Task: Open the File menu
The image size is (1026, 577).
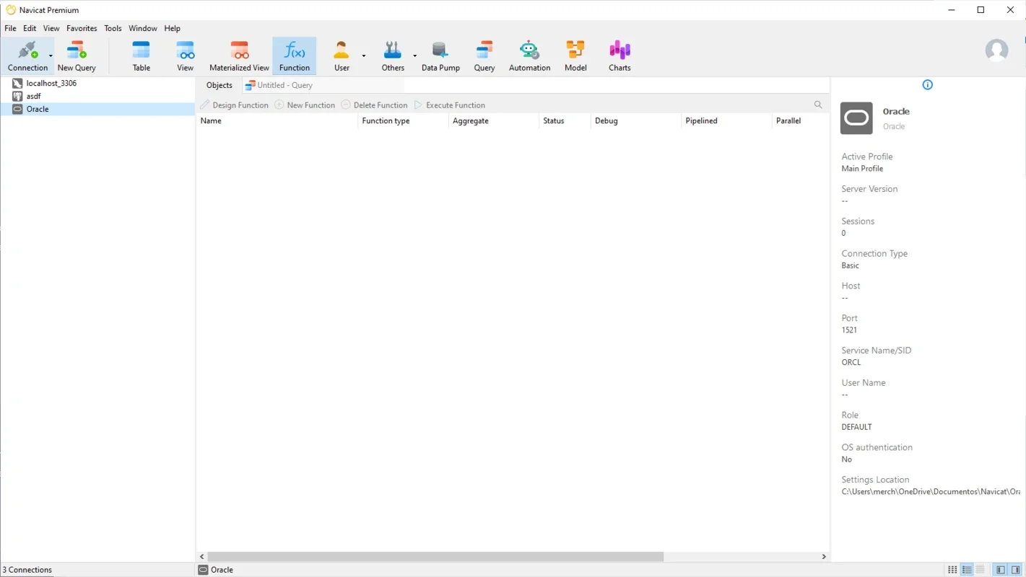Action: pos(10,28)
